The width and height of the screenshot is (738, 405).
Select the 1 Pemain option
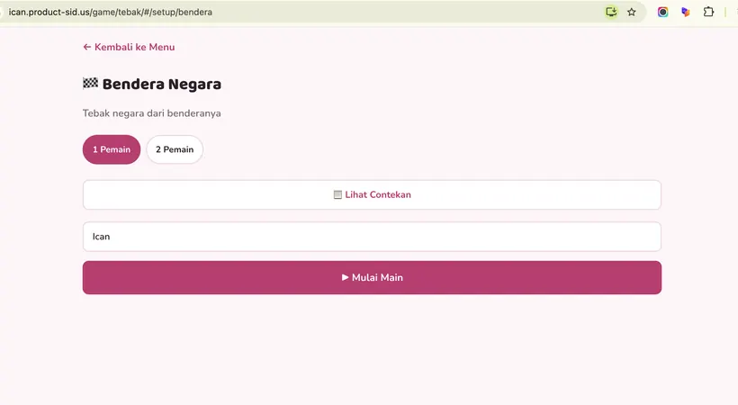pyautogui.click(x=112, y=149)
